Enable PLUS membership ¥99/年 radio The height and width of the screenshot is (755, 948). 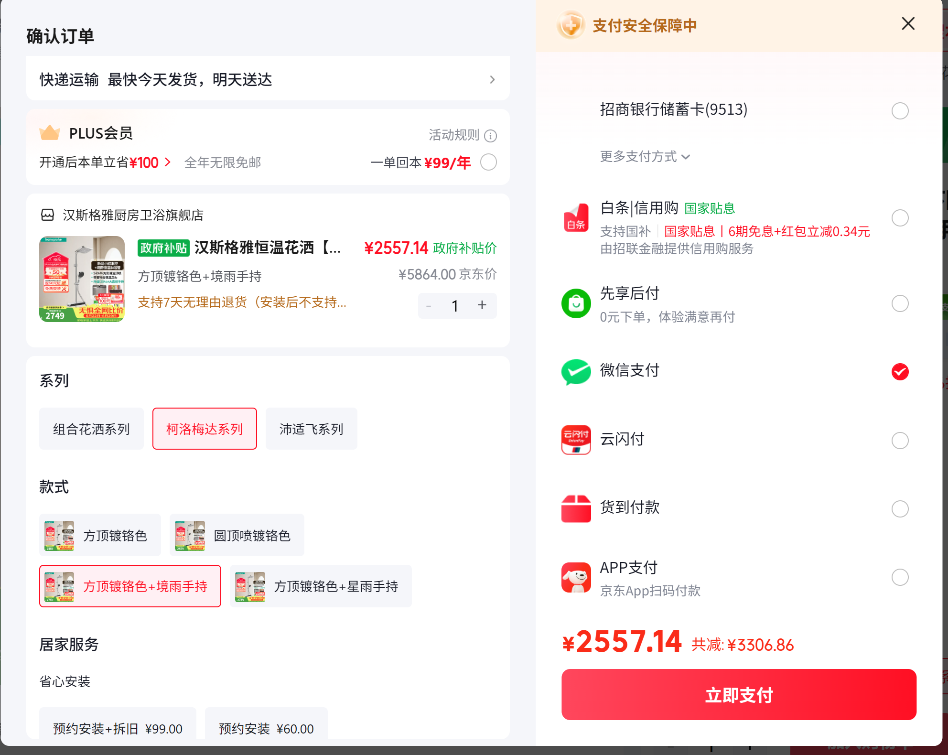(489, 162)
